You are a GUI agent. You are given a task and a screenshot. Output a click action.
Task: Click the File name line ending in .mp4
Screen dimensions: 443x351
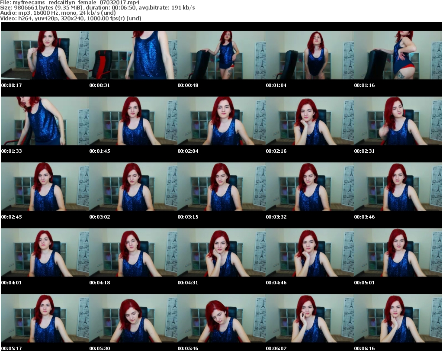[70, 3]
